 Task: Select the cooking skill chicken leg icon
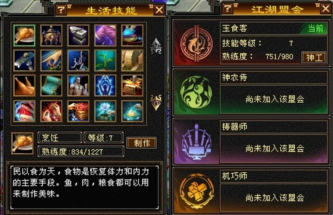point(24,35)
